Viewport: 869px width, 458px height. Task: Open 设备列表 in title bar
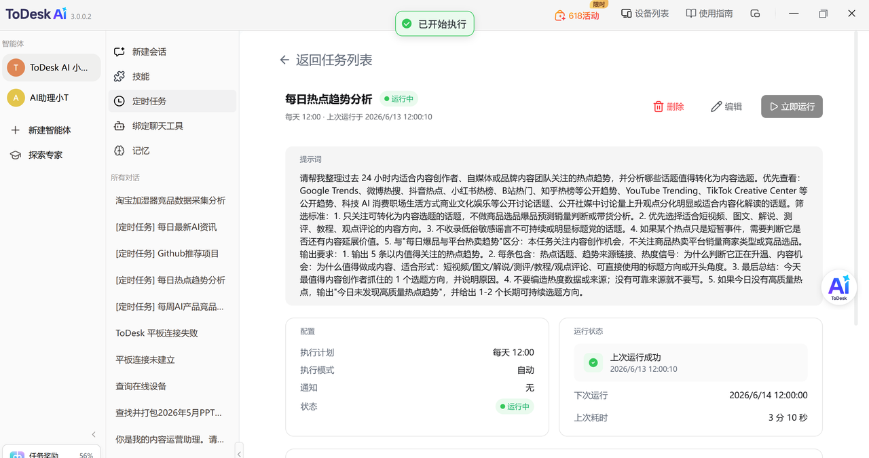[645, 14]
